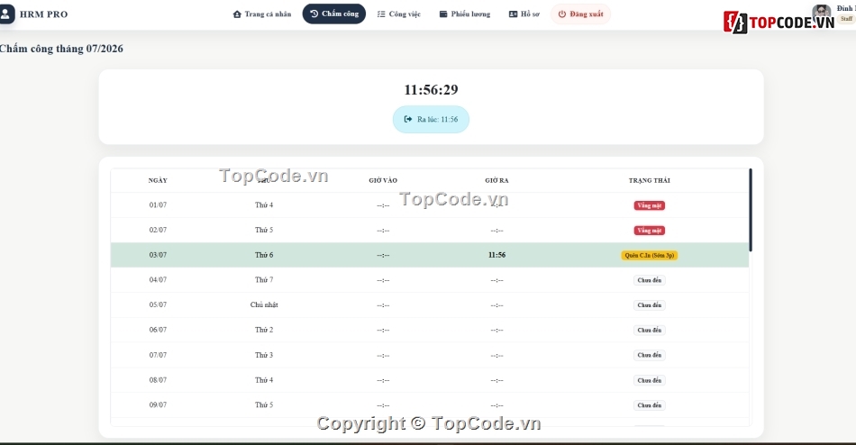Click Thứ 6 weekday cell
The height and width of the screenshot is (445, 856).
click(264, 255)
